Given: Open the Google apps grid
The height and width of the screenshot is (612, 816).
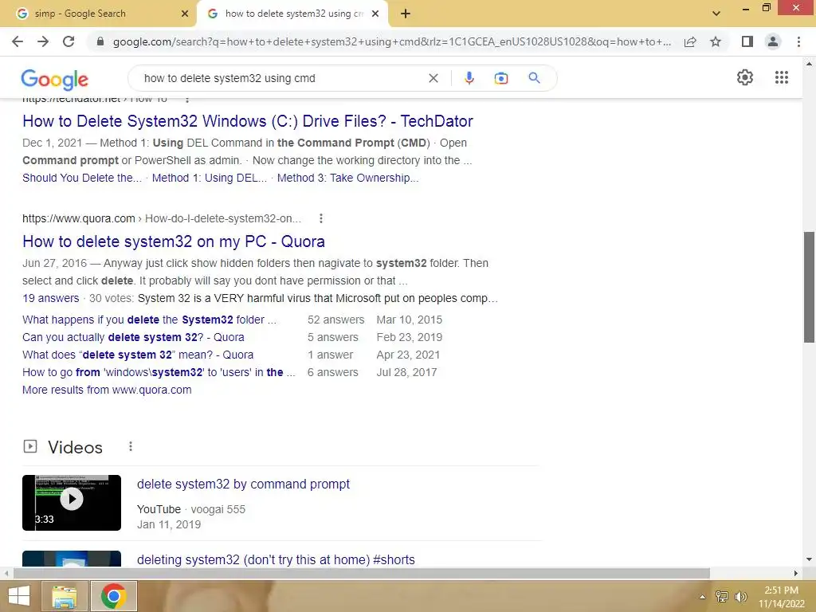Looking at the screenshot, I should pos(781,77).
